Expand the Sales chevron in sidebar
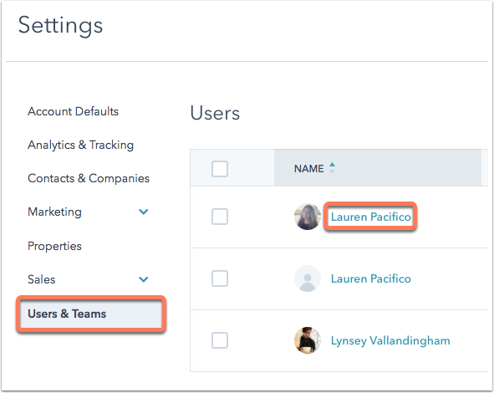 144,279
